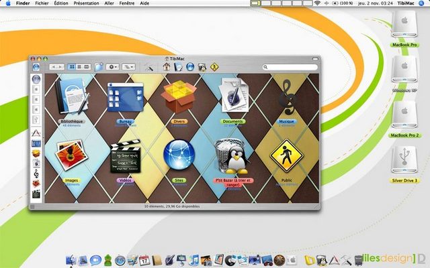
Task: Select the Applications icon in Finder sidebar
Action: pyautogui.click(x=36, y=133)
